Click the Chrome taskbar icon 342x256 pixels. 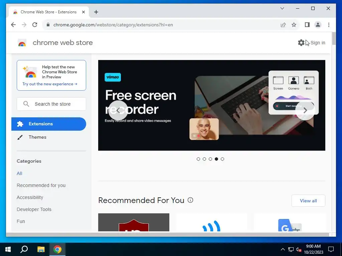57,249
